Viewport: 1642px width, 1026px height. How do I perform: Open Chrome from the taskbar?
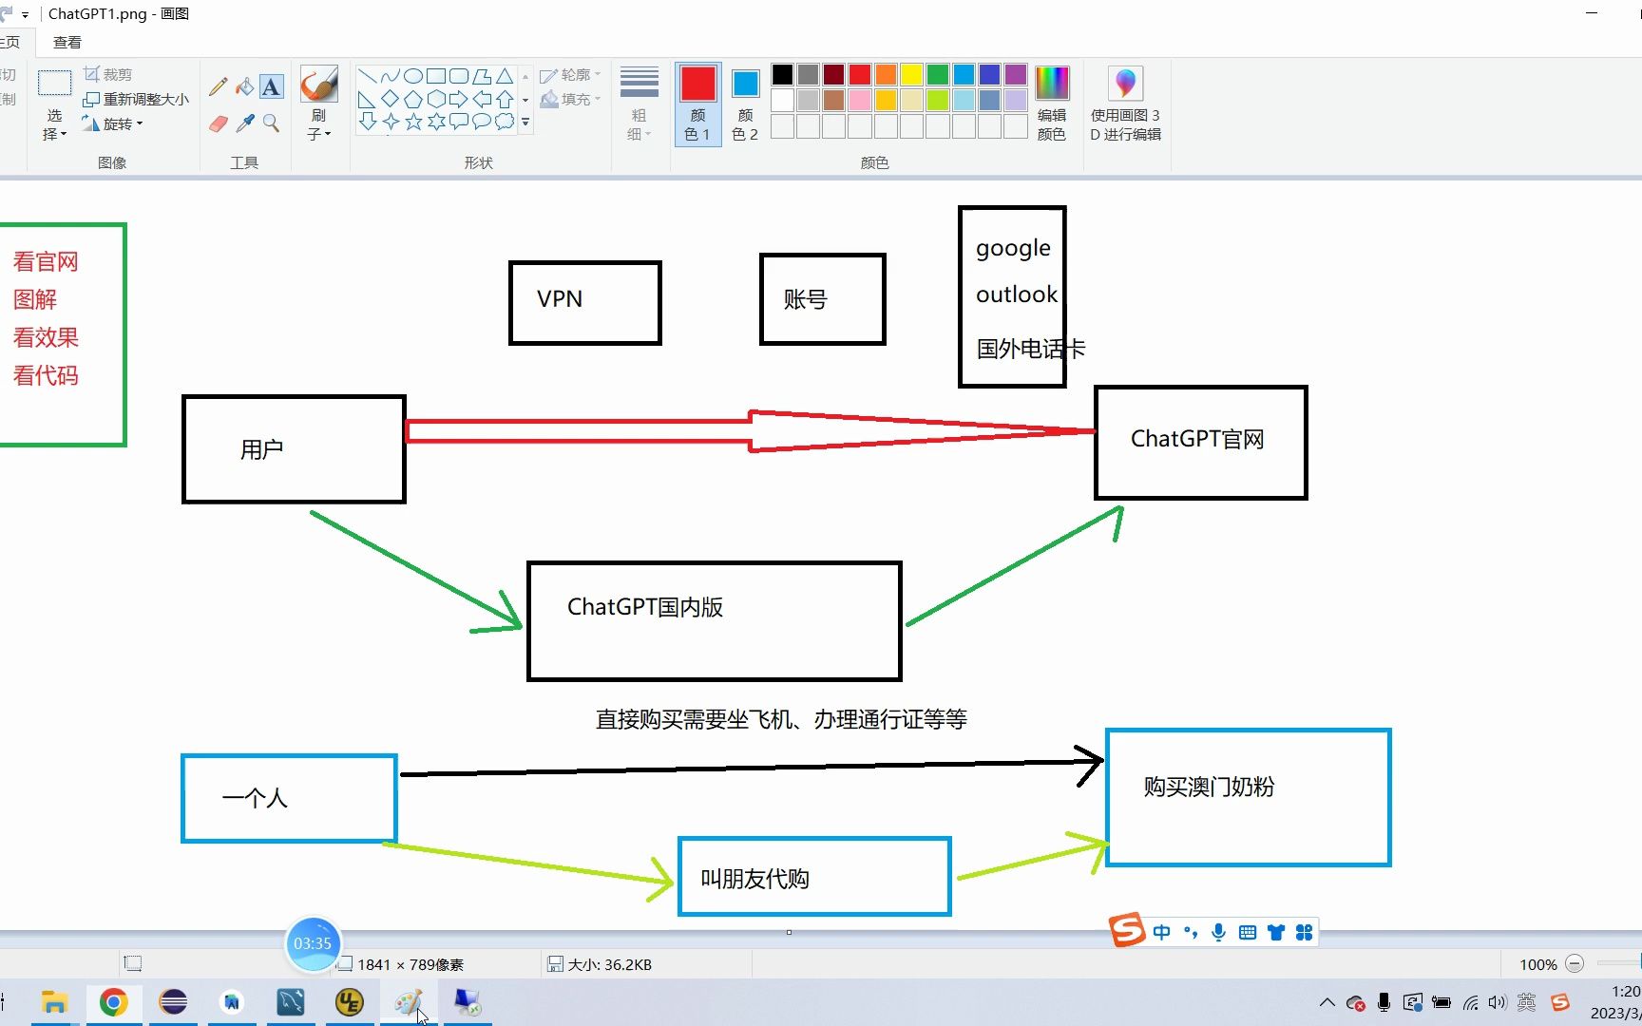[114, 1002]
